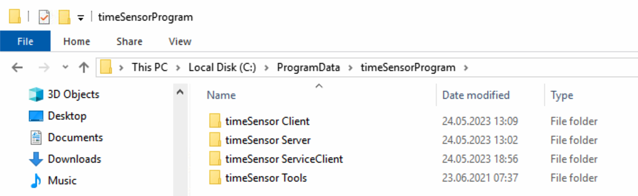
Task: Open the Customize Quick Access Toolbar dropdown arrow
Action: click(x=81, y=18)
